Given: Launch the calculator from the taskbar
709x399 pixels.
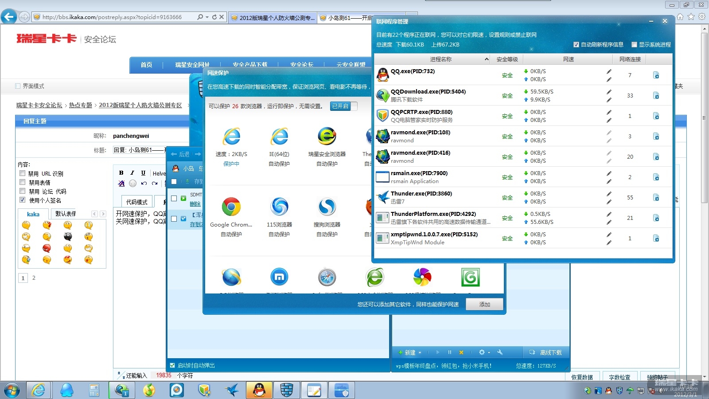Looking at the screenshot, I should pyautogui.click(x=94, y=390).
